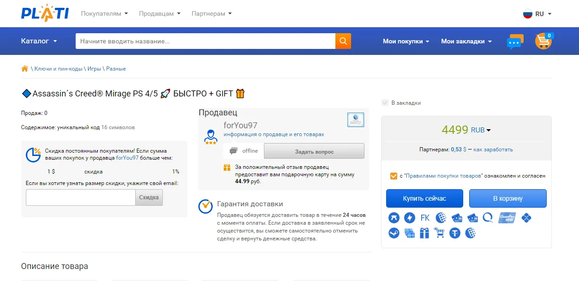The width and height of the screenshot is (579, 281).
Task: Focus the discount email input field
Action: tap(80, 197)
